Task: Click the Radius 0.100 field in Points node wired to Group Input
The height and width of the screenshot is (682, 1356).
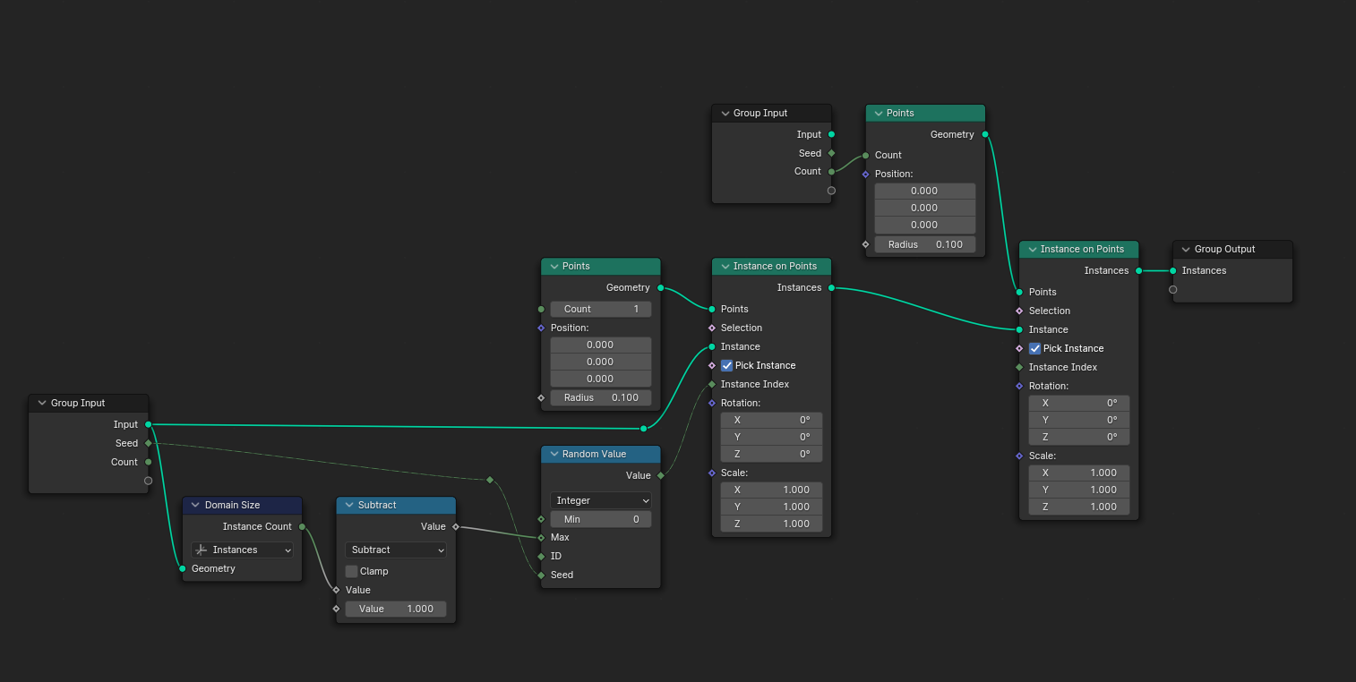Action: pos(925,244)
